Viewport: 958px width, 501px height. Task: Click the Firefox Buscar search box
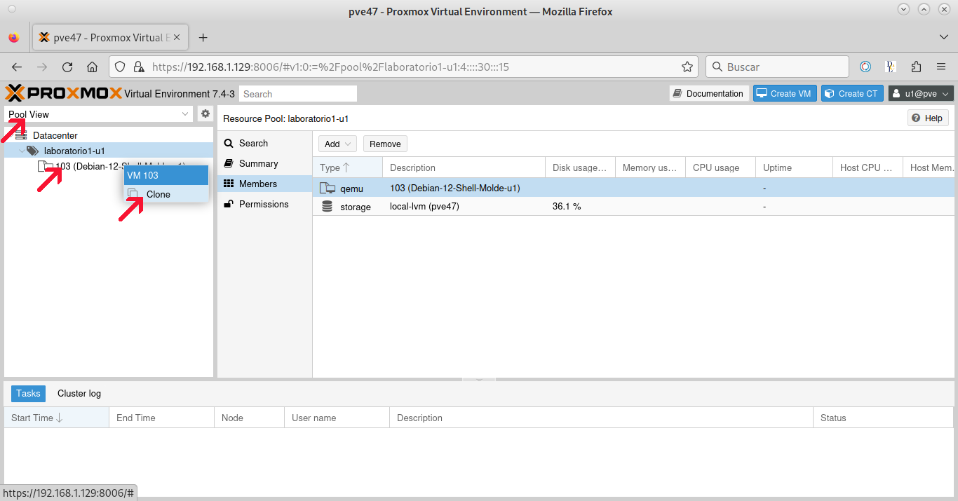click(777, 67)
